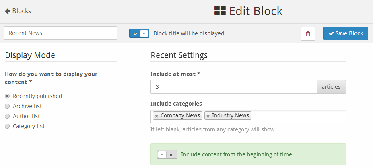Focus the Include at most number field
Screen dimensions: 373x168
point(233,87)
